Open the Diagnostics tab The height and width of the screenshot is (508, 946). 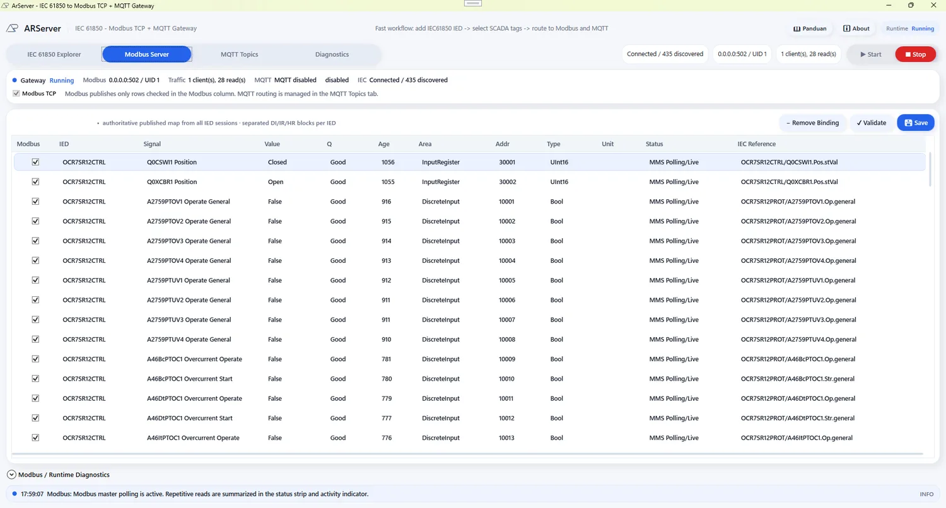tap(332, 54)
